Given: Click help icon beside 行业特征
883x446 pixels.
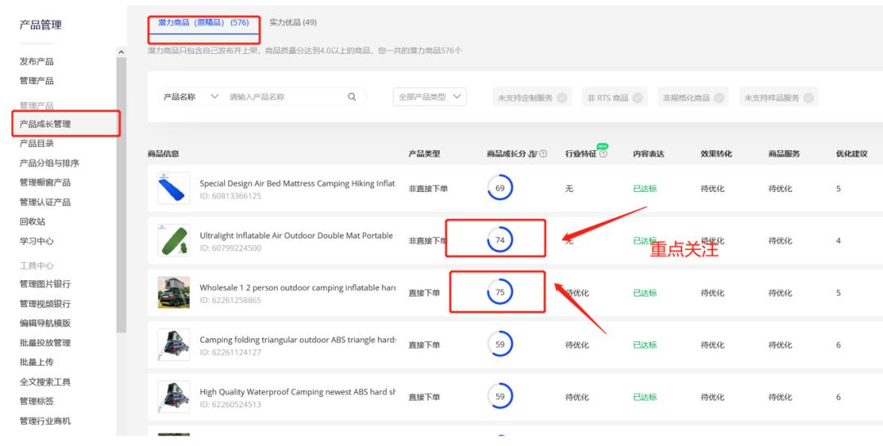Looking at the screenshot, I should 603,154.
